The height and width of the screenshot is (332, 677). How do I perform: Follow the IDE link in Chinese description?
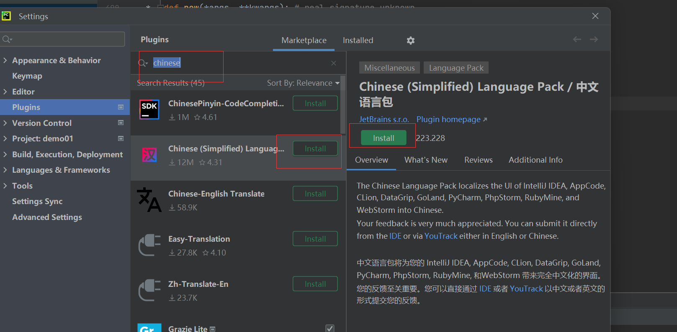click(485, 289)
